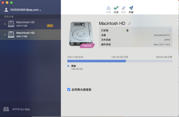Click the 擦除 eraser toolbar icon
Viewport: 179px width, 117px height.
[x=123, y=8]
